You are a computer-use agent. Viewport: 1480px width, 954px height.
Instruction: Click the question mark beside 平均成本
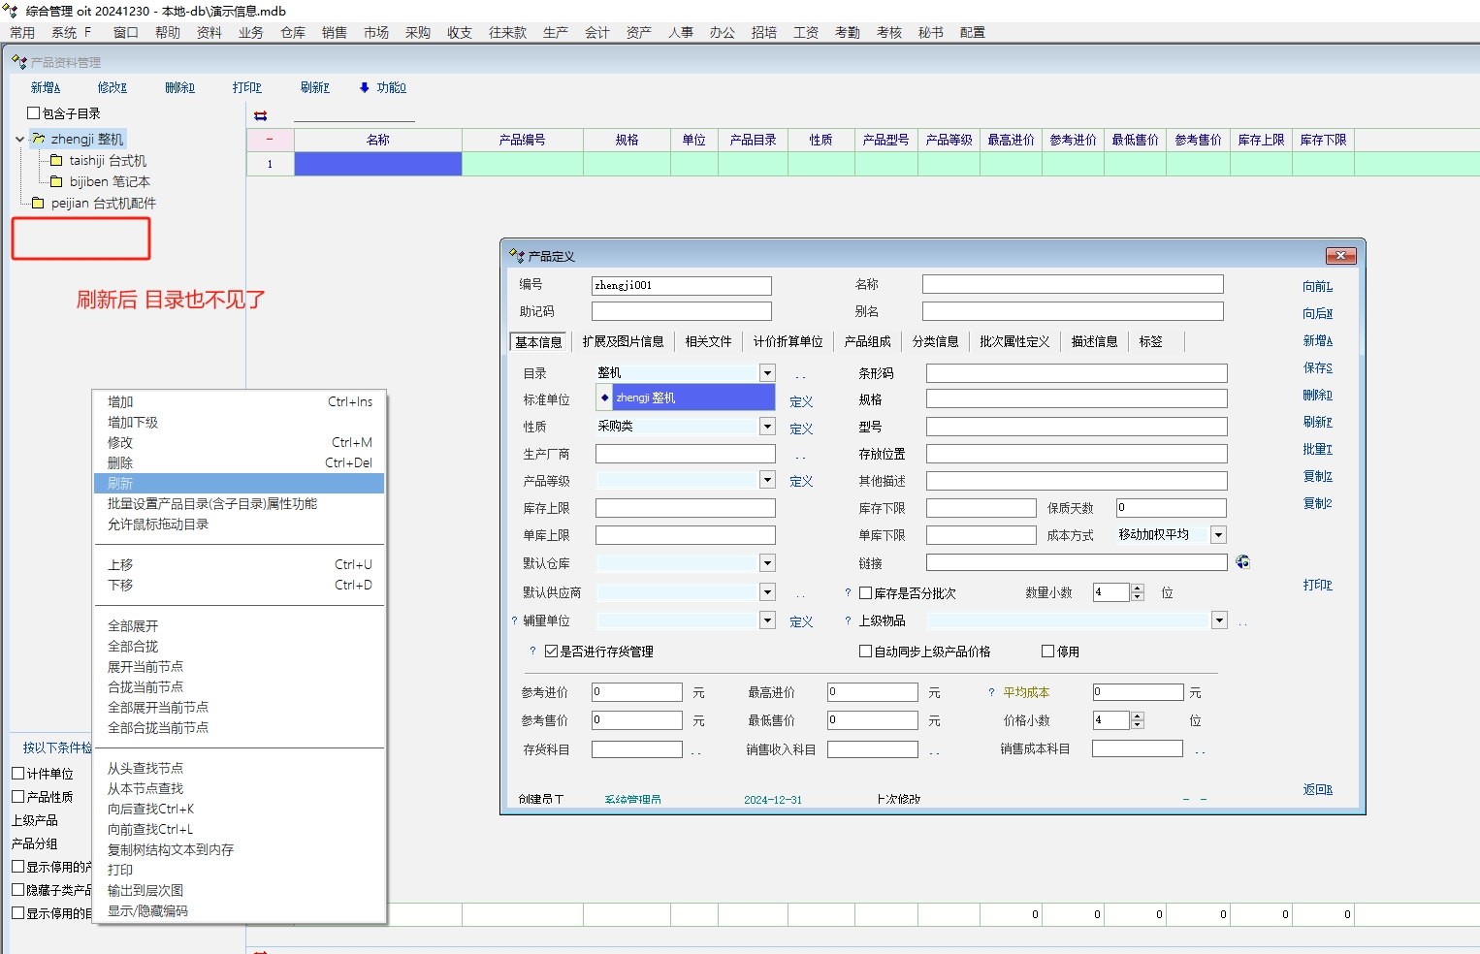click(x=990, y=692)
